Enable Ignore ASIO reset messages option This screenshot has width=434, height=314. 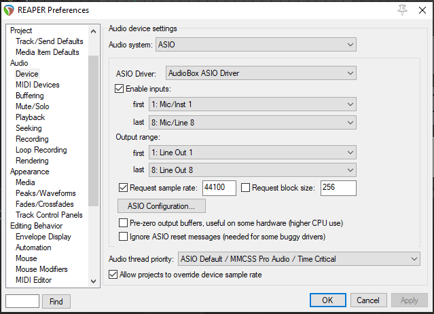(123, 236)
